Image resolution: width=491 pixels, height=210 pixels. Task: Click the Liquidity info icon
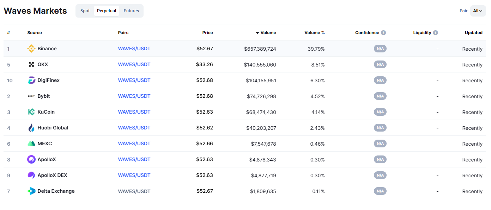[435, 33]
